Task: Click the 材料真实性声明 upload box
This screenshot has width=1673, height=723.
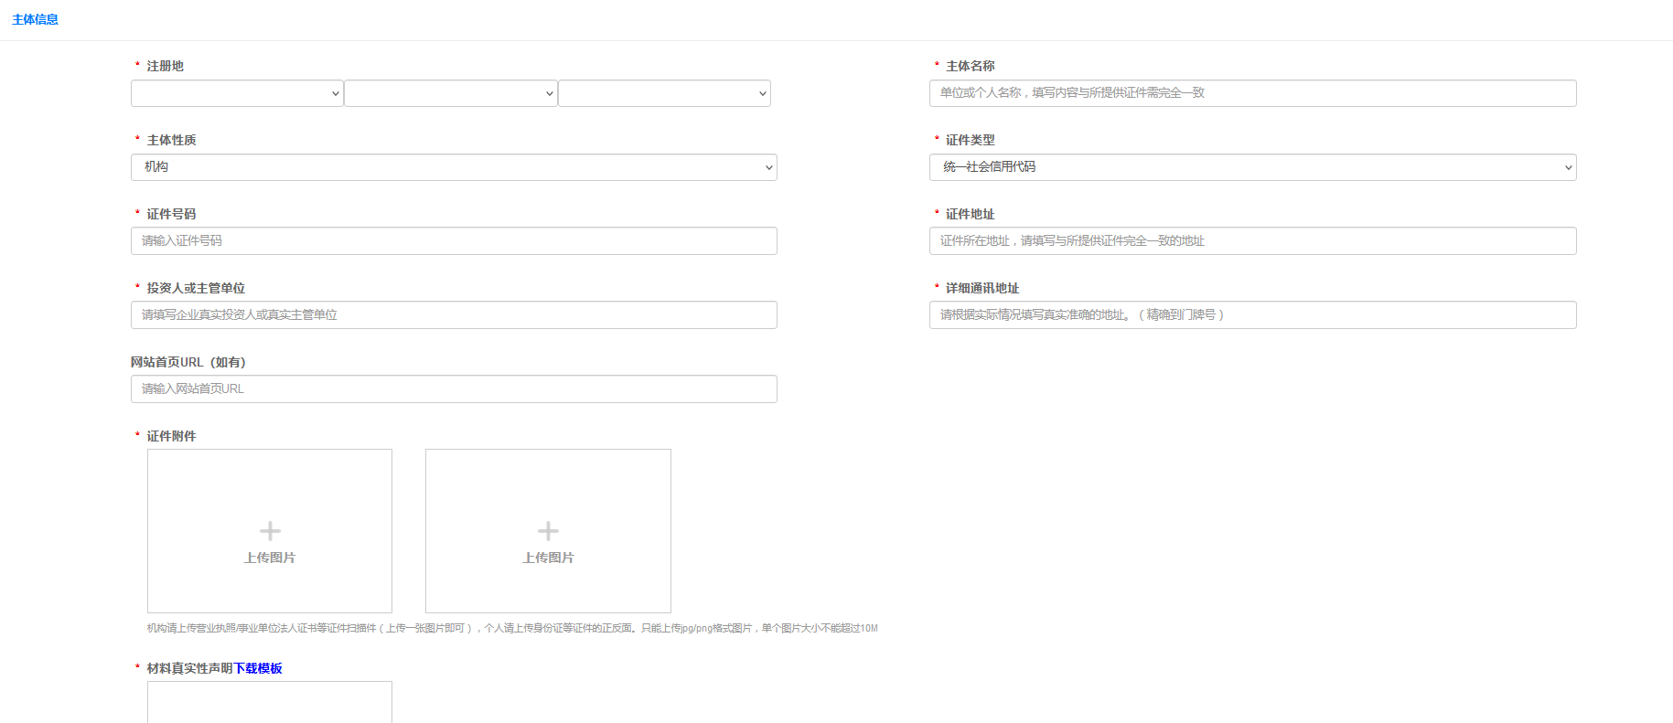Action: tap(270, 702)
